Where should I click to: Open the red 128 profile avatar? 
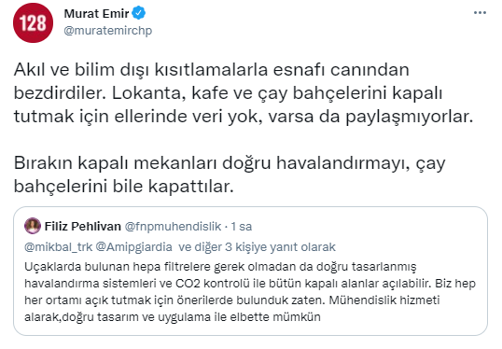(x=33, y=22)
